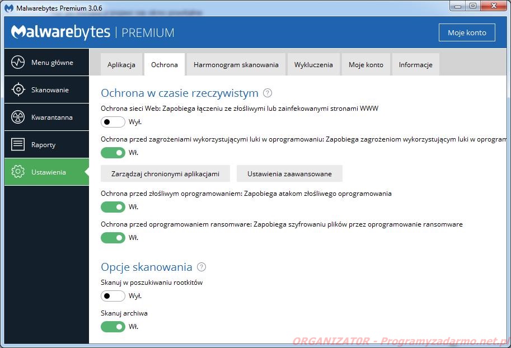This screenshot has width=511, height=348.
Task: Click the Ochrona w czasie rzeczywistym heading
Action: [x=180, y=93]
